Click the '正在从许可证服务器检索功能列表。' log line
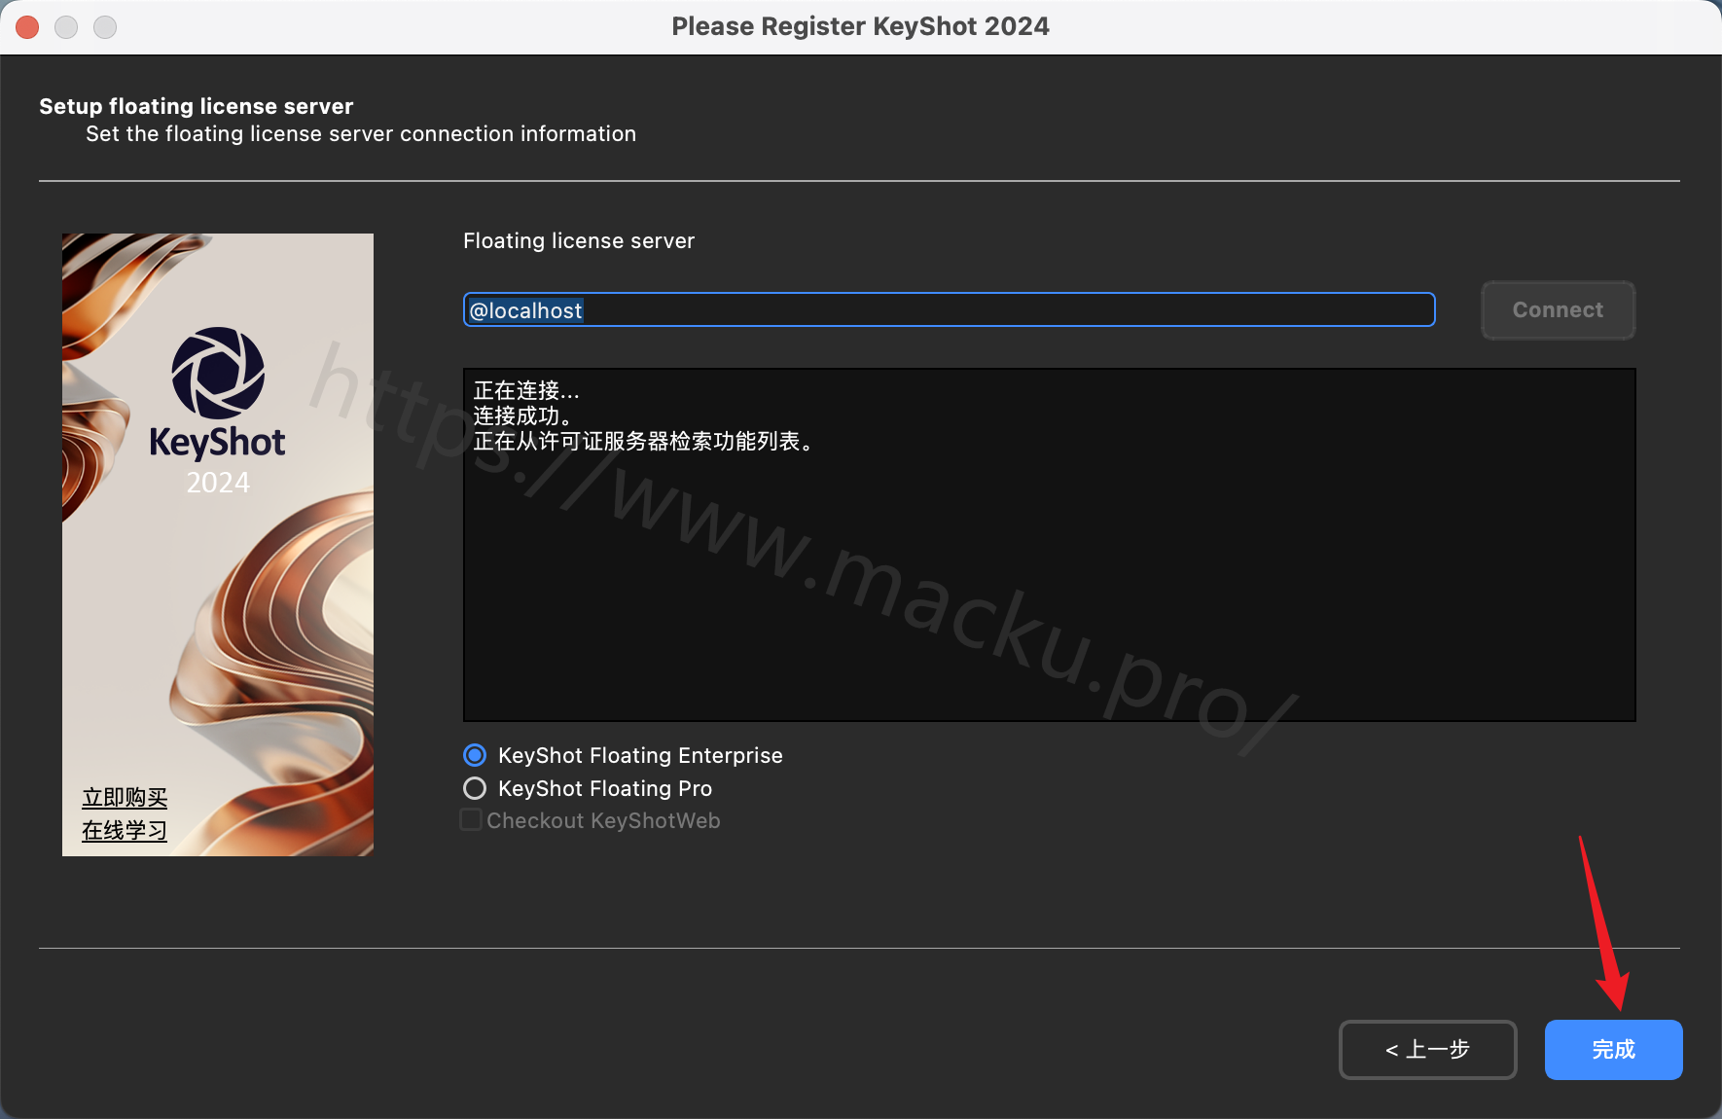This screenshot has height=1119, width=1722. tap(643, 442)
